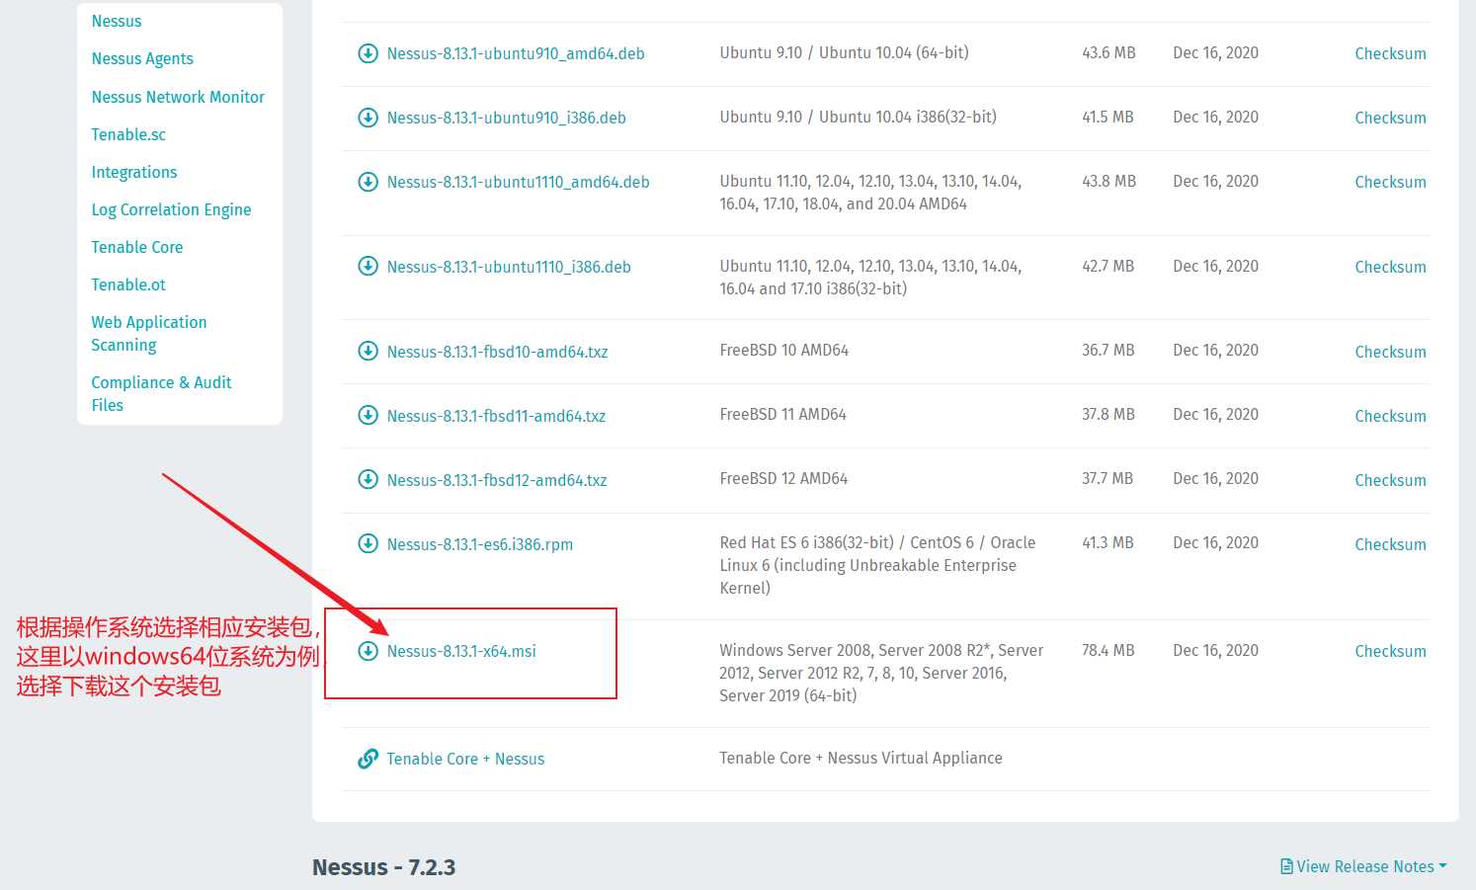Open Nessus Network Monitor sidebar item

[x=178, y=97]
